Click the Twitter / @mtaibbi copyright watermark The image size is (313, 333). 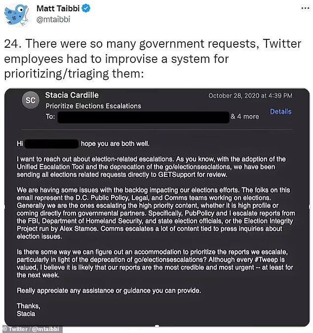(x=31, y=329)
